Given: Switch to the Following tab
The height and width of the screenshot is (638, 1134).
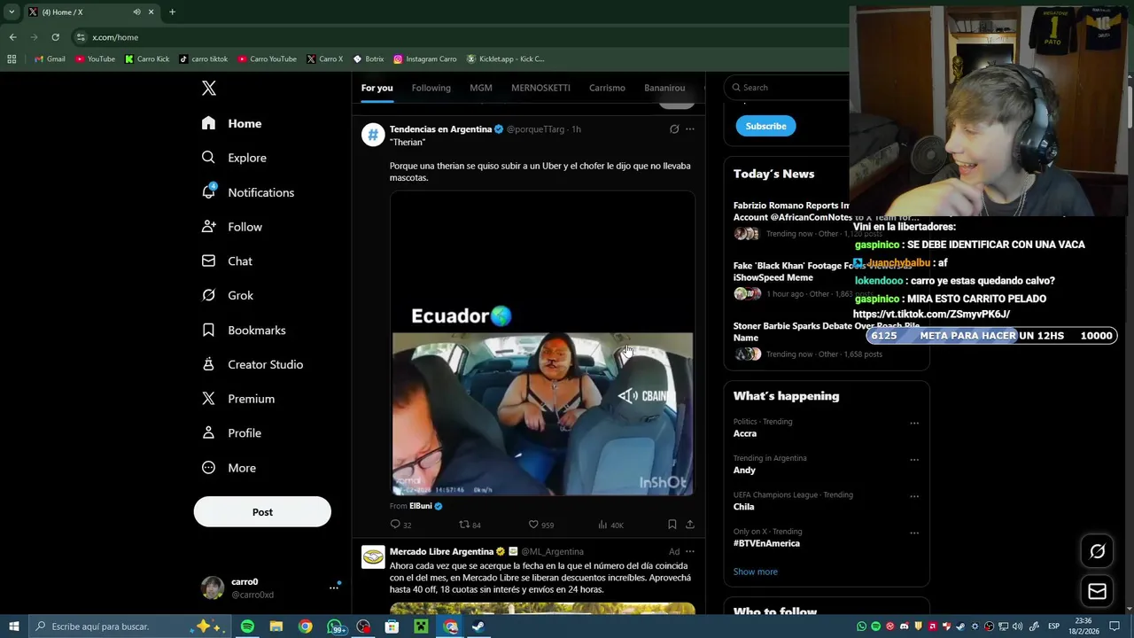Looking at the screenshot, I should 431,88.
